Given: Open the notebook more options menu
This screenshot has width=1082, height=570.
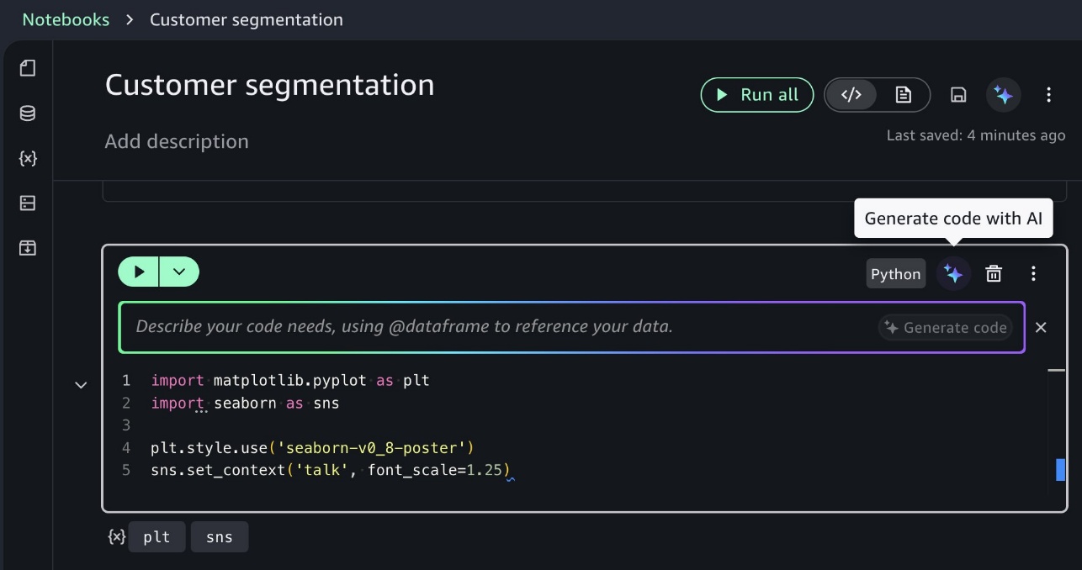Looking at the screenshot, I should pos(1048,95).
